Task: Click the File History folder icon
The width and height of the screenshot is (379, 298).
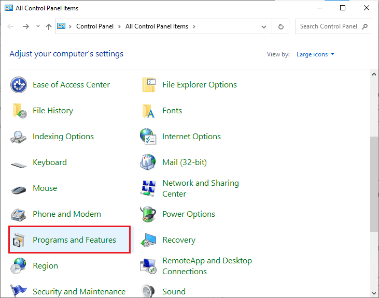Action: click(19, 111)
